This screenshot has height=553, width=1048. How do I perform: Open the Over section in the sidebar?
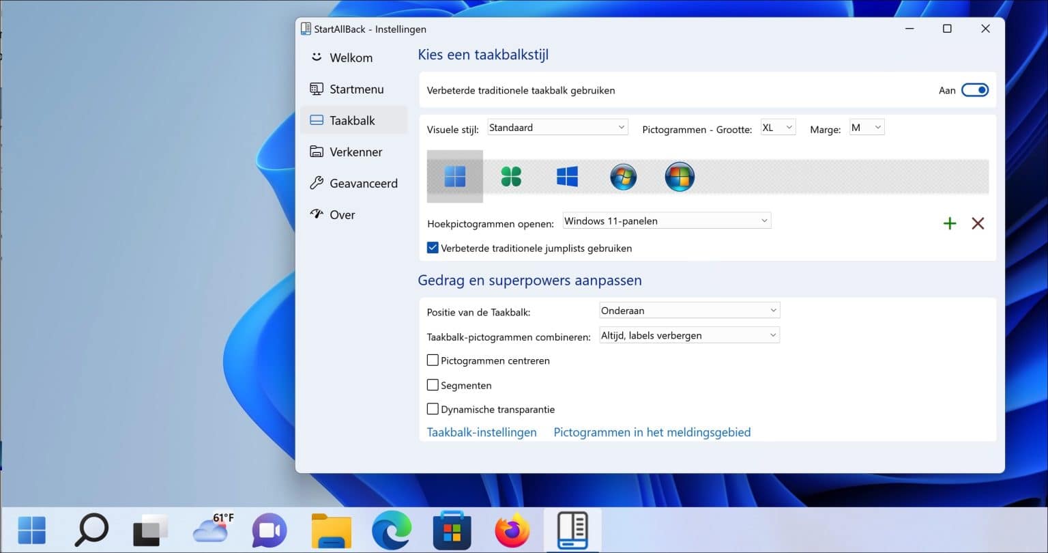342,214
